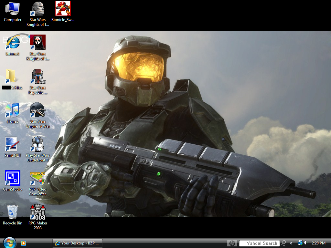This screenshot has height=248, width=331.
Task: Launch Paint.NET from the desktop
Action: pyautogui.click(x=12, y=144)
